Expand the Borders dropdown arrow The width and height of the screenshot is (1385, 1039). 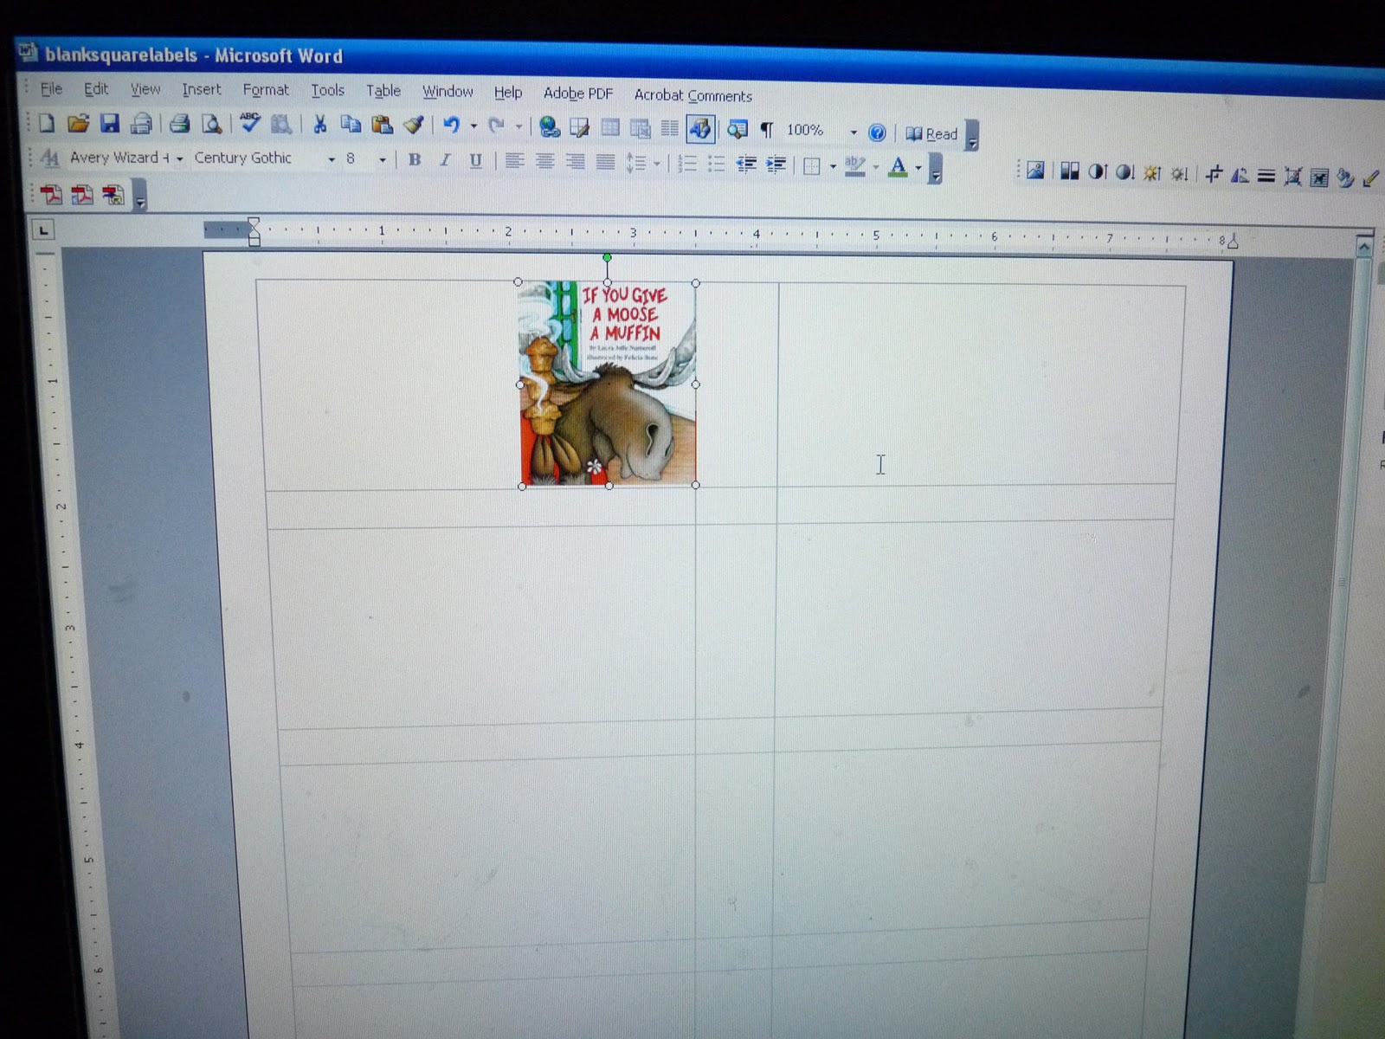[833, 165]
